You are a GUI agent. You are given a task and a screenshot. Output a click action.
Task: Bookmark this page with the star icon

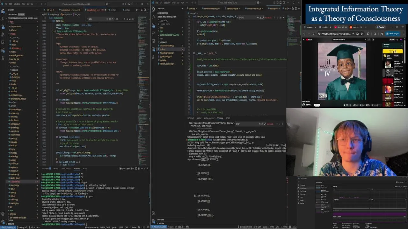click(x=362, y=34)
